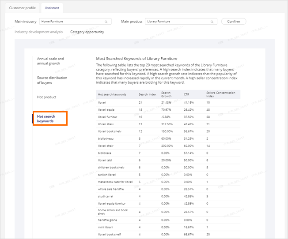Select the keyword 'librari book shelv'
The width and height of the screenshot is (288, 239).
tap(110, 131)
